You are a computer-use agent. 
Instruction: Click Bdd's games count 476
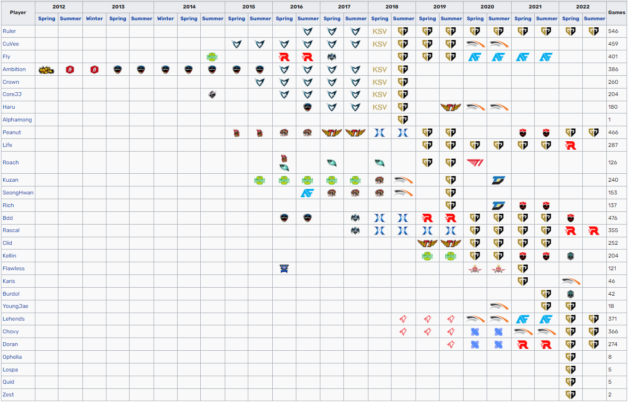coord(613,218)
